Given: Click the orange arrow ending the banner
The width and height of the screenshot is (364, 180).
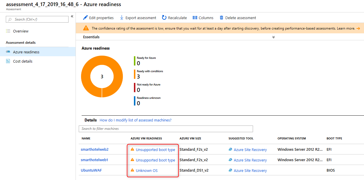Looking at the screenshot, I should coord(358,28).
